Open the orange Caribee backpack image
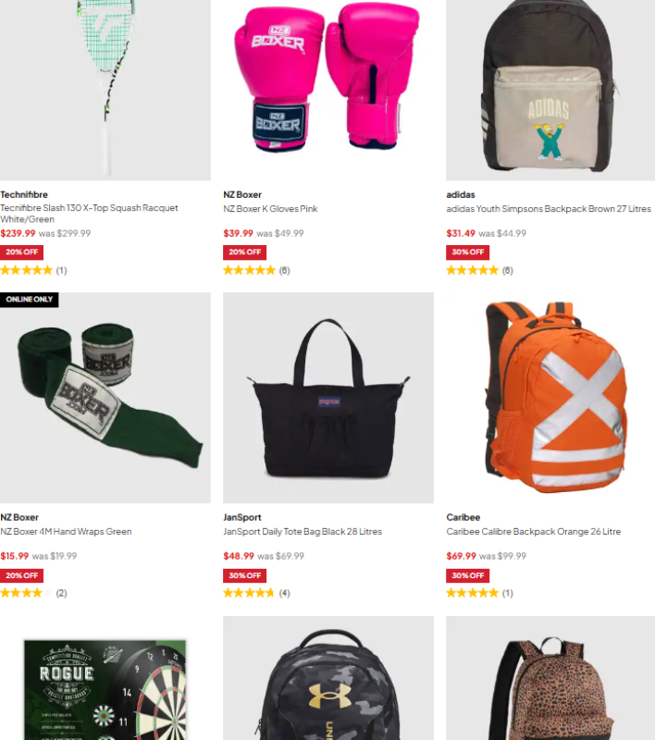The width and height of the screenshot is (655, 740). point(550,398)
